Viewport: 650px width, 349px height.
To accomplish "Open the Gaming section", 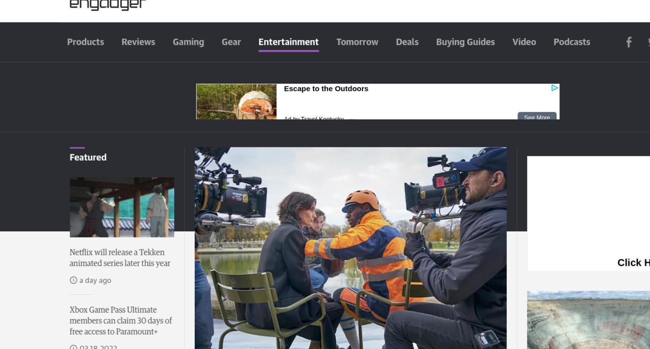I will click(x=188, y=42).
